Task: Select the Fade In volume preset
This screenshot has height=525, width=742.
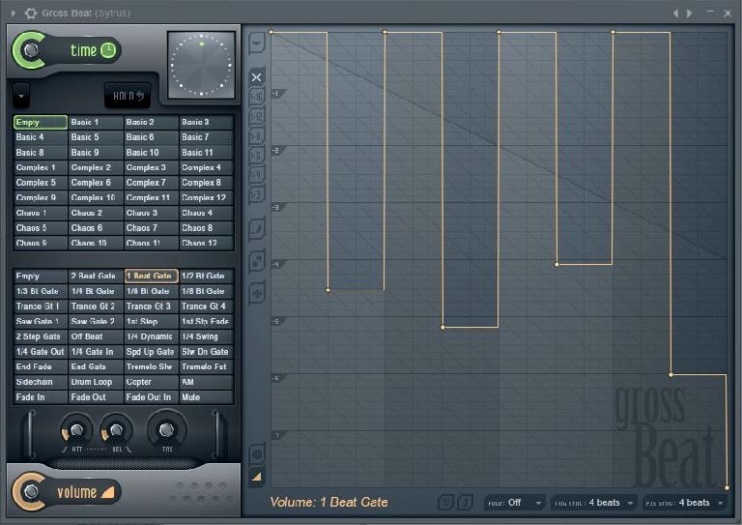Action: (x=41, y=397)
